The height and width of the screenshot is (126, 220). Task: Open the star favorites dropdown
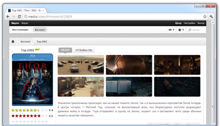[181, 30]
